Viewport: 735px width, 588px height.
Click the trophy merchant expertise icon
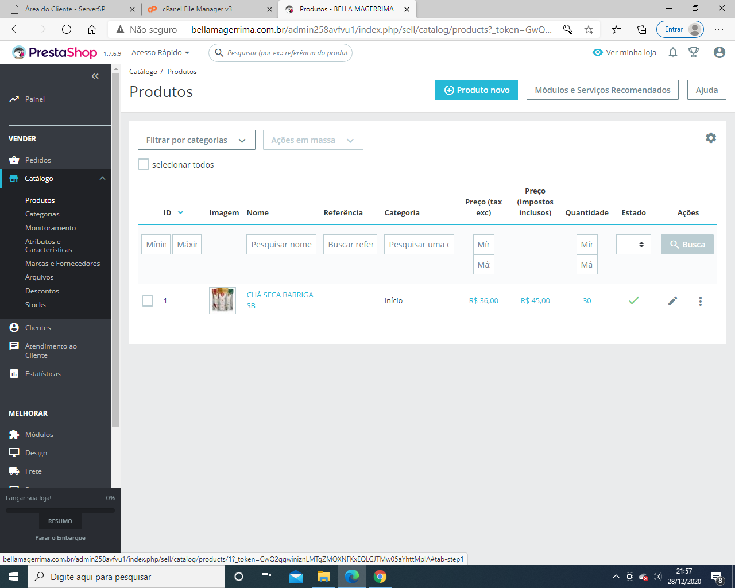pyautogui.click(x=694, y=52)
